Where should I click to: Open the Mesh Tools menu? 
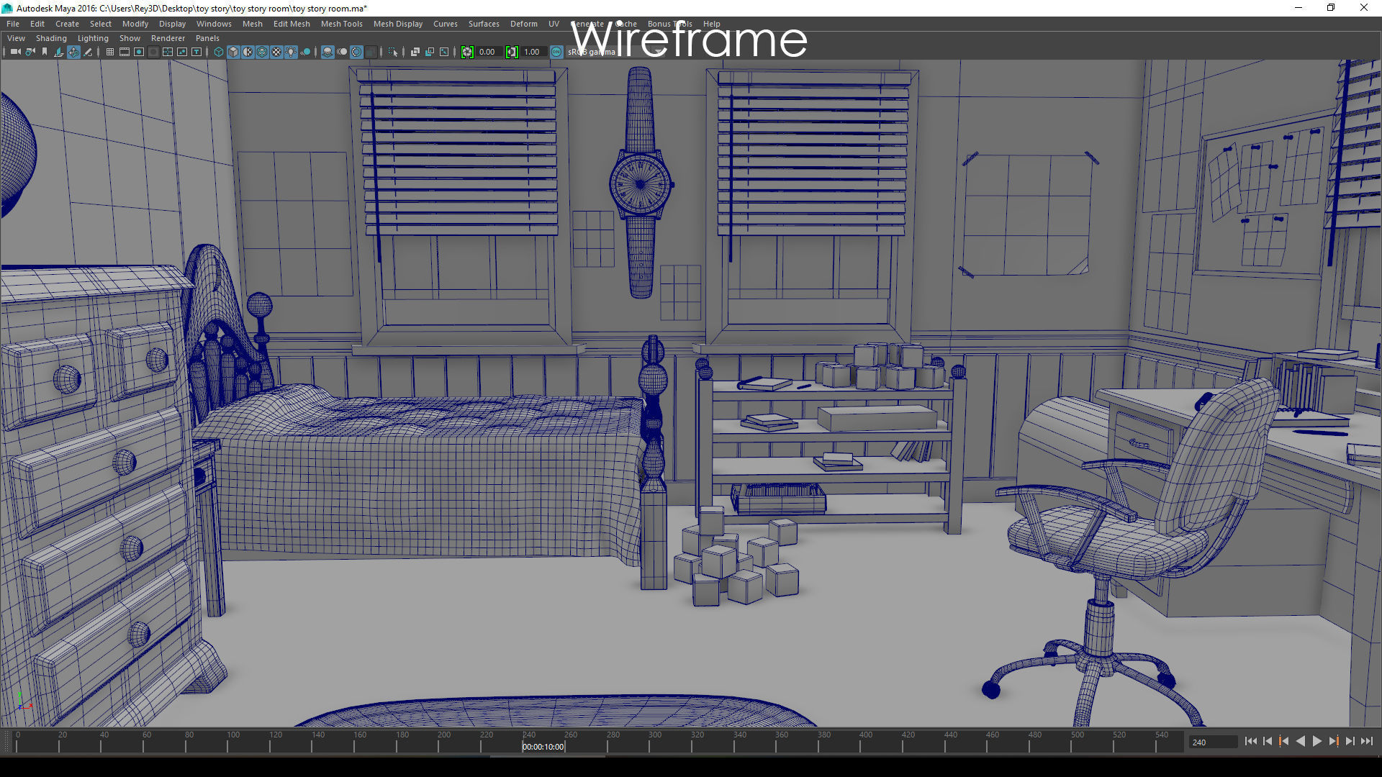(x=342, y=24)
